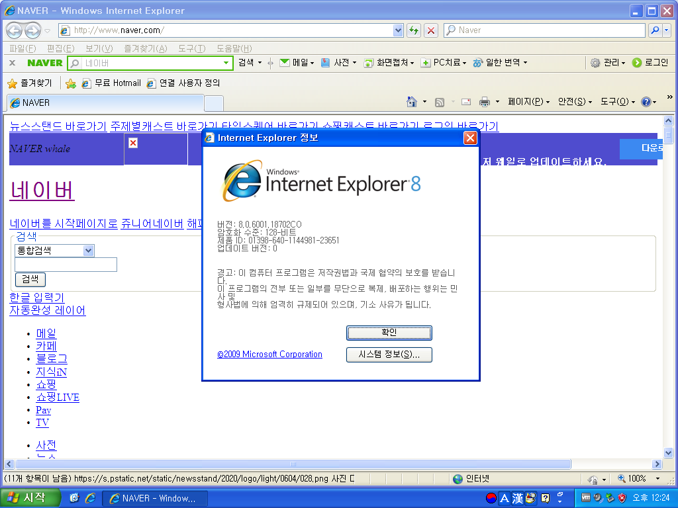Open 카페 link in list

(46, 346)
